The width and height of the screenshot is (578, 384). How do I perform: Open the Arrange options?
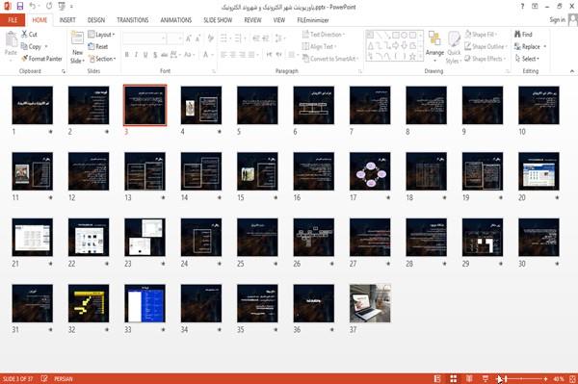[x=434, y=47]
